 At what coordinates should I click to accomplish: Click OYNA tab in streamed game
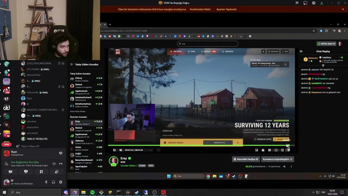pos(191,51)
